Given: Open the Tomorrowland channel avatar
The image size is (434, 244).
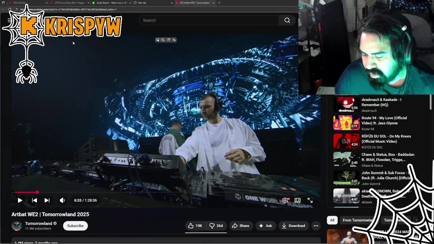Looking at the screenshot, I should [x=17, y=226].
